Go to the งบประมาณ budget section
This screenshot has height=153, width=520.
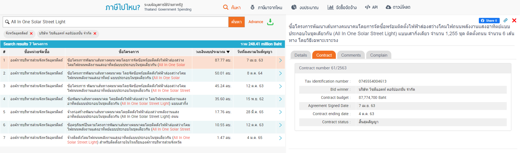click(x=305, y=7)
